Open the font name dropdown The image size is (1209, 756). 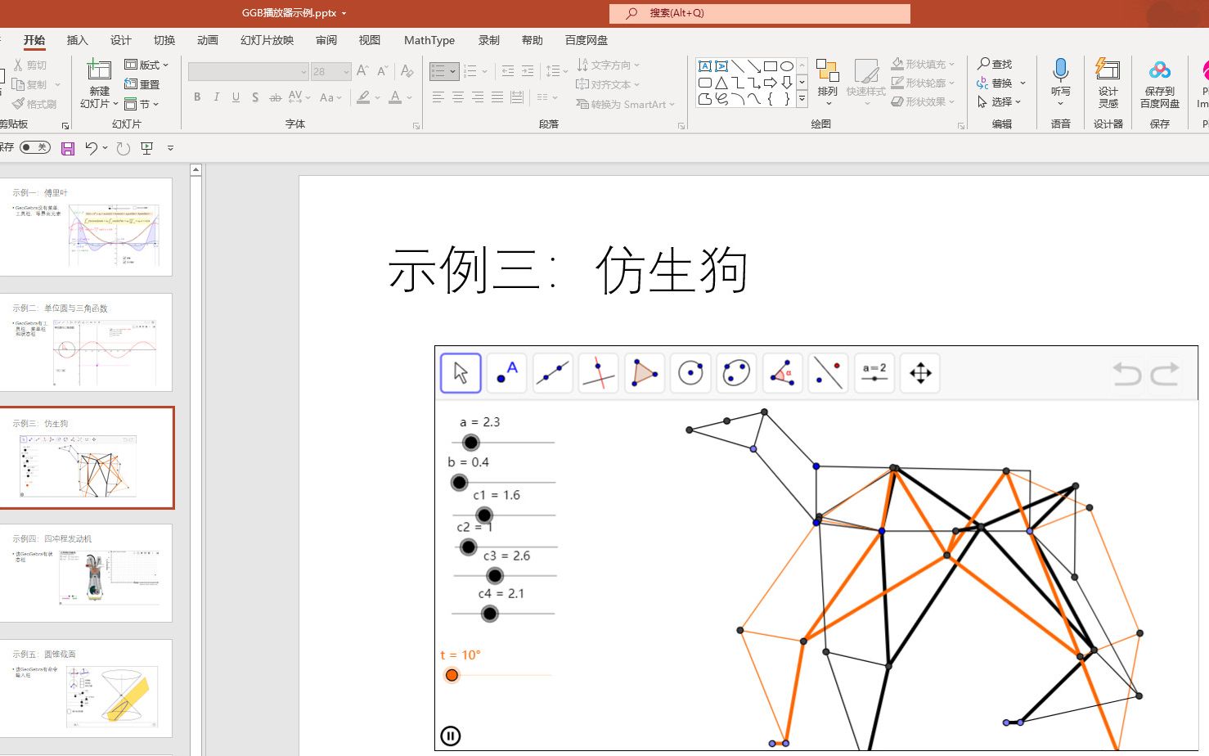(x=303, y=72)
